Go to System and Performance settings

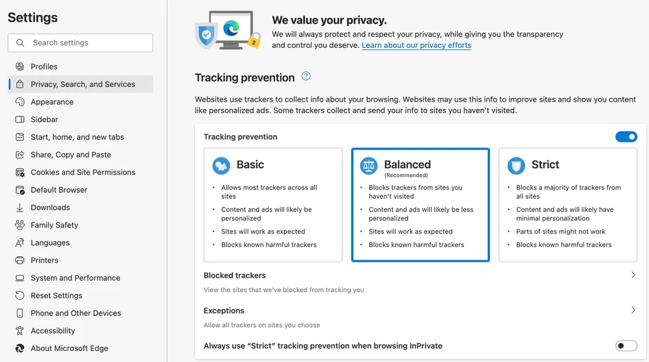(x=75, y=278)
